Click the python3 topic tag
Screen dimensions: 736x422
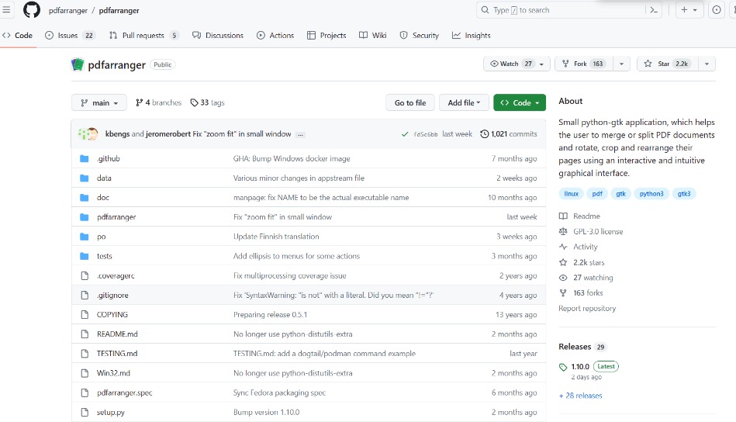click(651, 194)
